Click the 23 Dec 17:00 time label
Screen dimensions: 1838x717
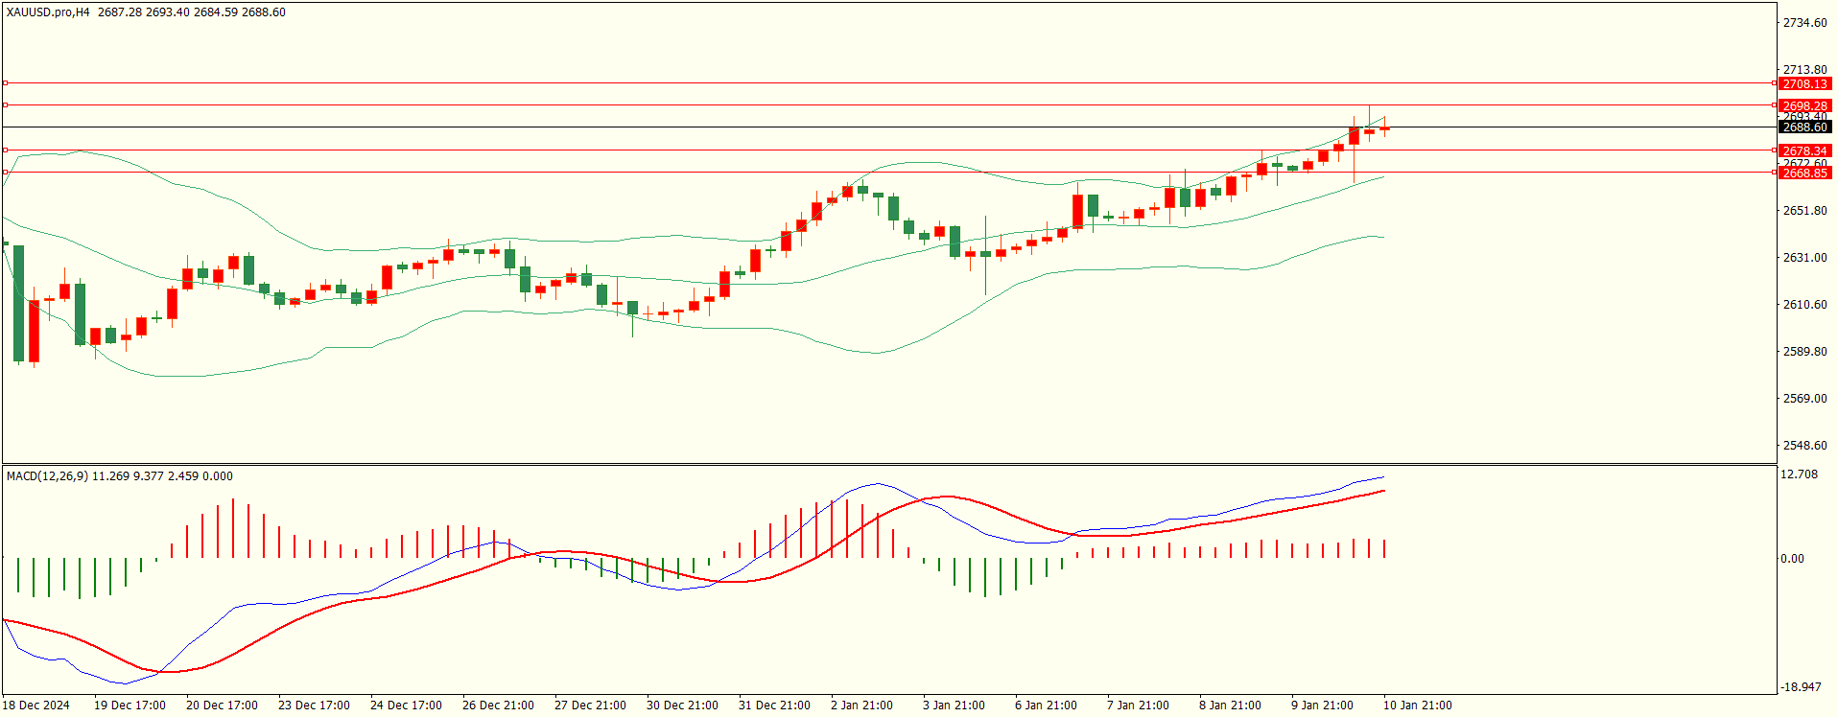coord(314,705)
